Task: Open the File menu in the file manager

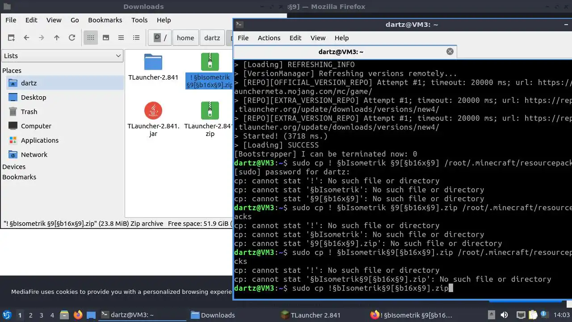Action: (x=11, y=20)
